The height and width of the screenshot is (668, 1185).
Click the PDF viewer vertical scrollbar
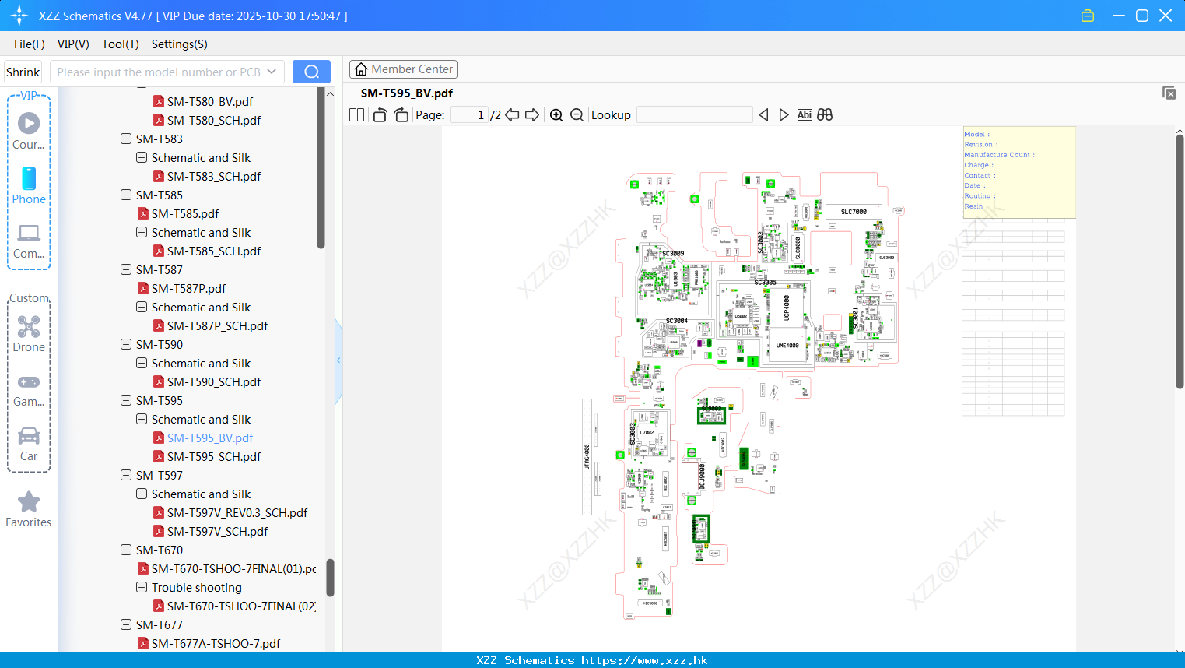tap(1180, 261)
